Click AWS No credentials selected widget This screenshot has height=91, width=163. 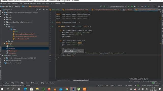pyautogui.click(x=150, y=85)
